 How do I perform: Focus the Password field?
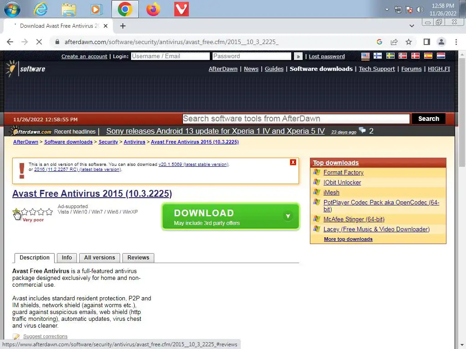click(252, 56)
